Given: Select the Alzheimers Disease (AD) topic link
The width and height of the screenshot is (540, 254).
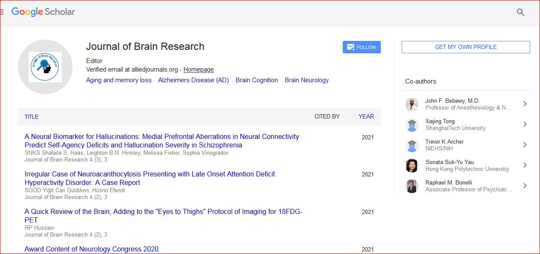Looking at the screenshot, I should (x=193, y=80).
